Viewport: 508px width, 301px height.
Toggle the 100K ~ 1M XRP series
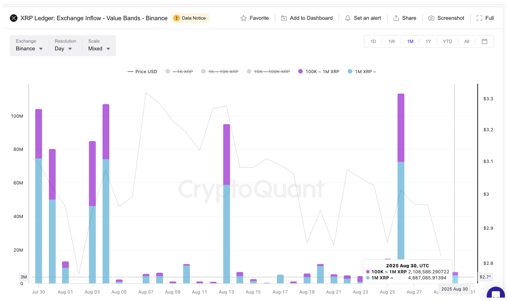(319, 71)
